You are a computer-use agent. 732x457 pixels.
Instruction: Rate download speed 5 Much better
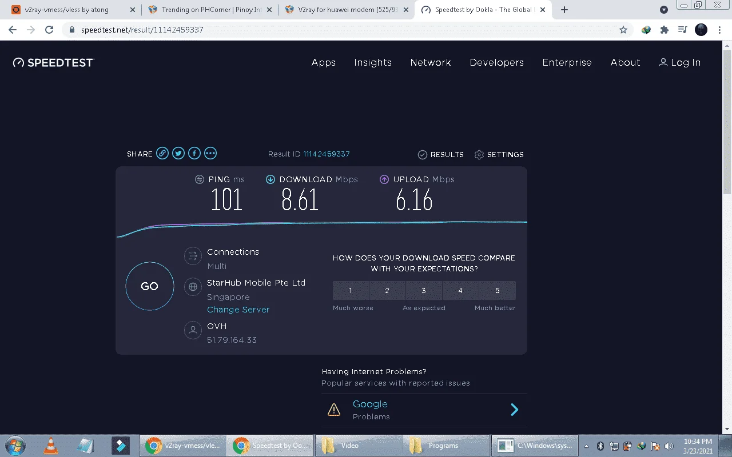click(498, 290)
